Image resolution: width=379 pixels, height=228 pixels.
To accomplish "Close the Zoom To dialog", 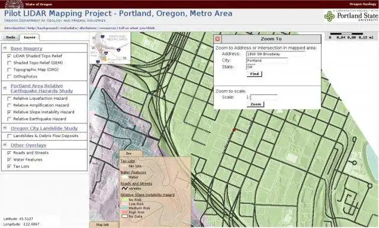I will 217,39.
